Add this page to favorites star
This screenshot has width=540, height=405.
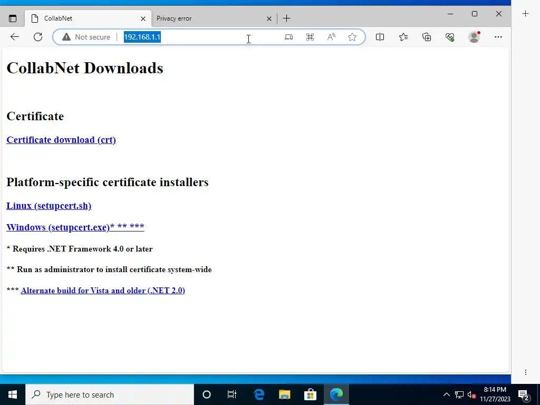352,37
